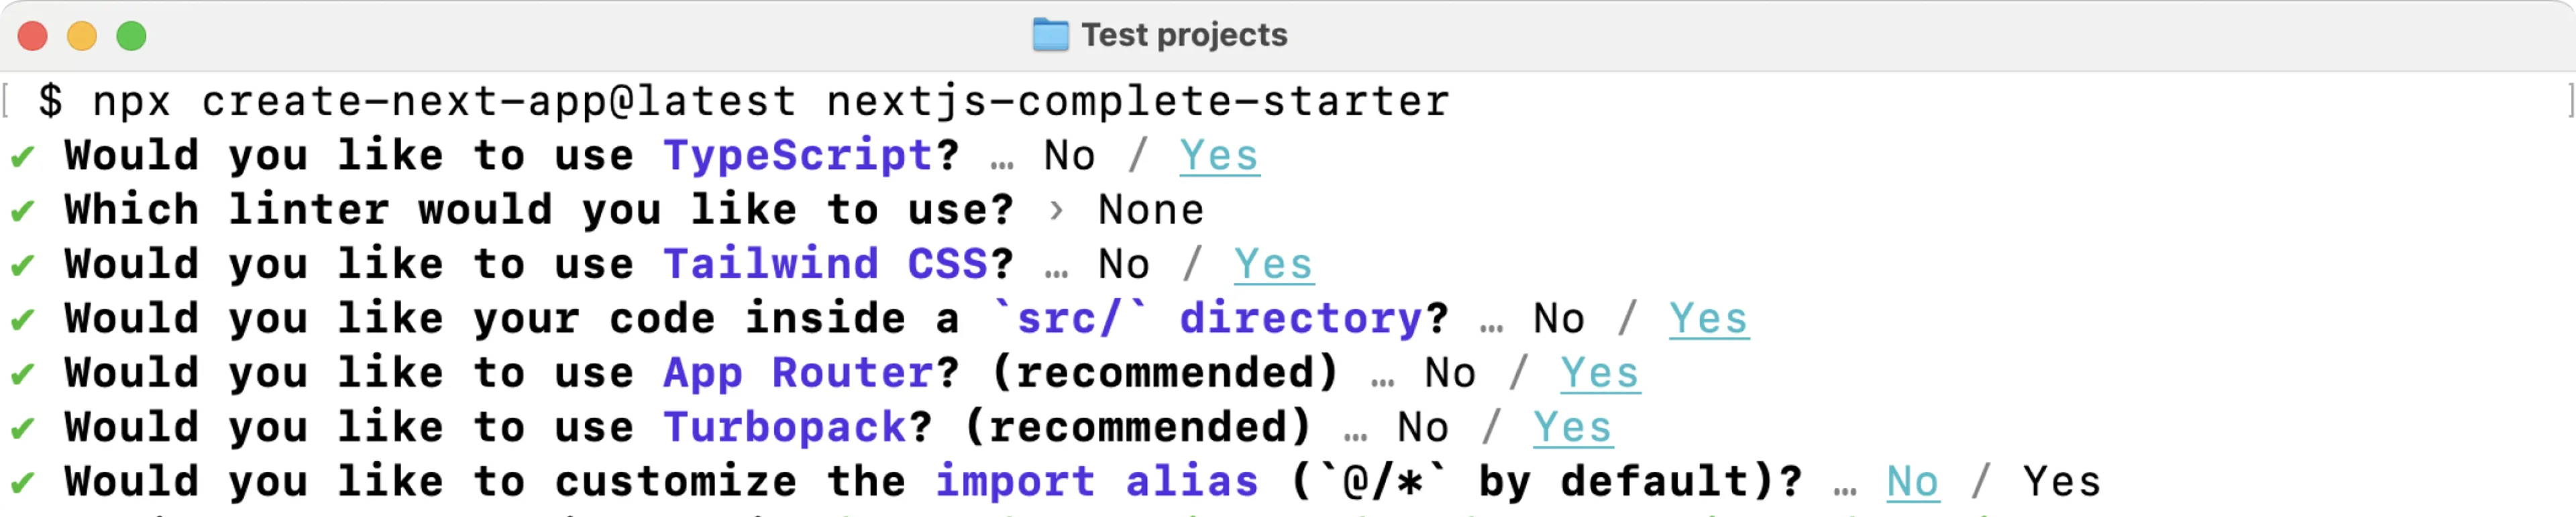The height and width of the screenshot is (517, 2576).
Task: Click the npx create-next-app command line
Action: coord(744,101)
